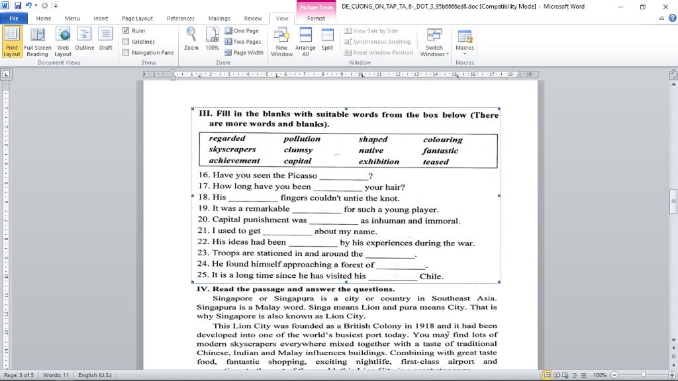The height and width of the screenshot is (381, 678).
Task: Open the Switch Windows dropdown
Action: point(434,42)
